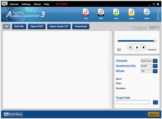This screenshot has width=162, height=119.
Task: Click the Target Path label link
Action: click(x=123, y=98)
